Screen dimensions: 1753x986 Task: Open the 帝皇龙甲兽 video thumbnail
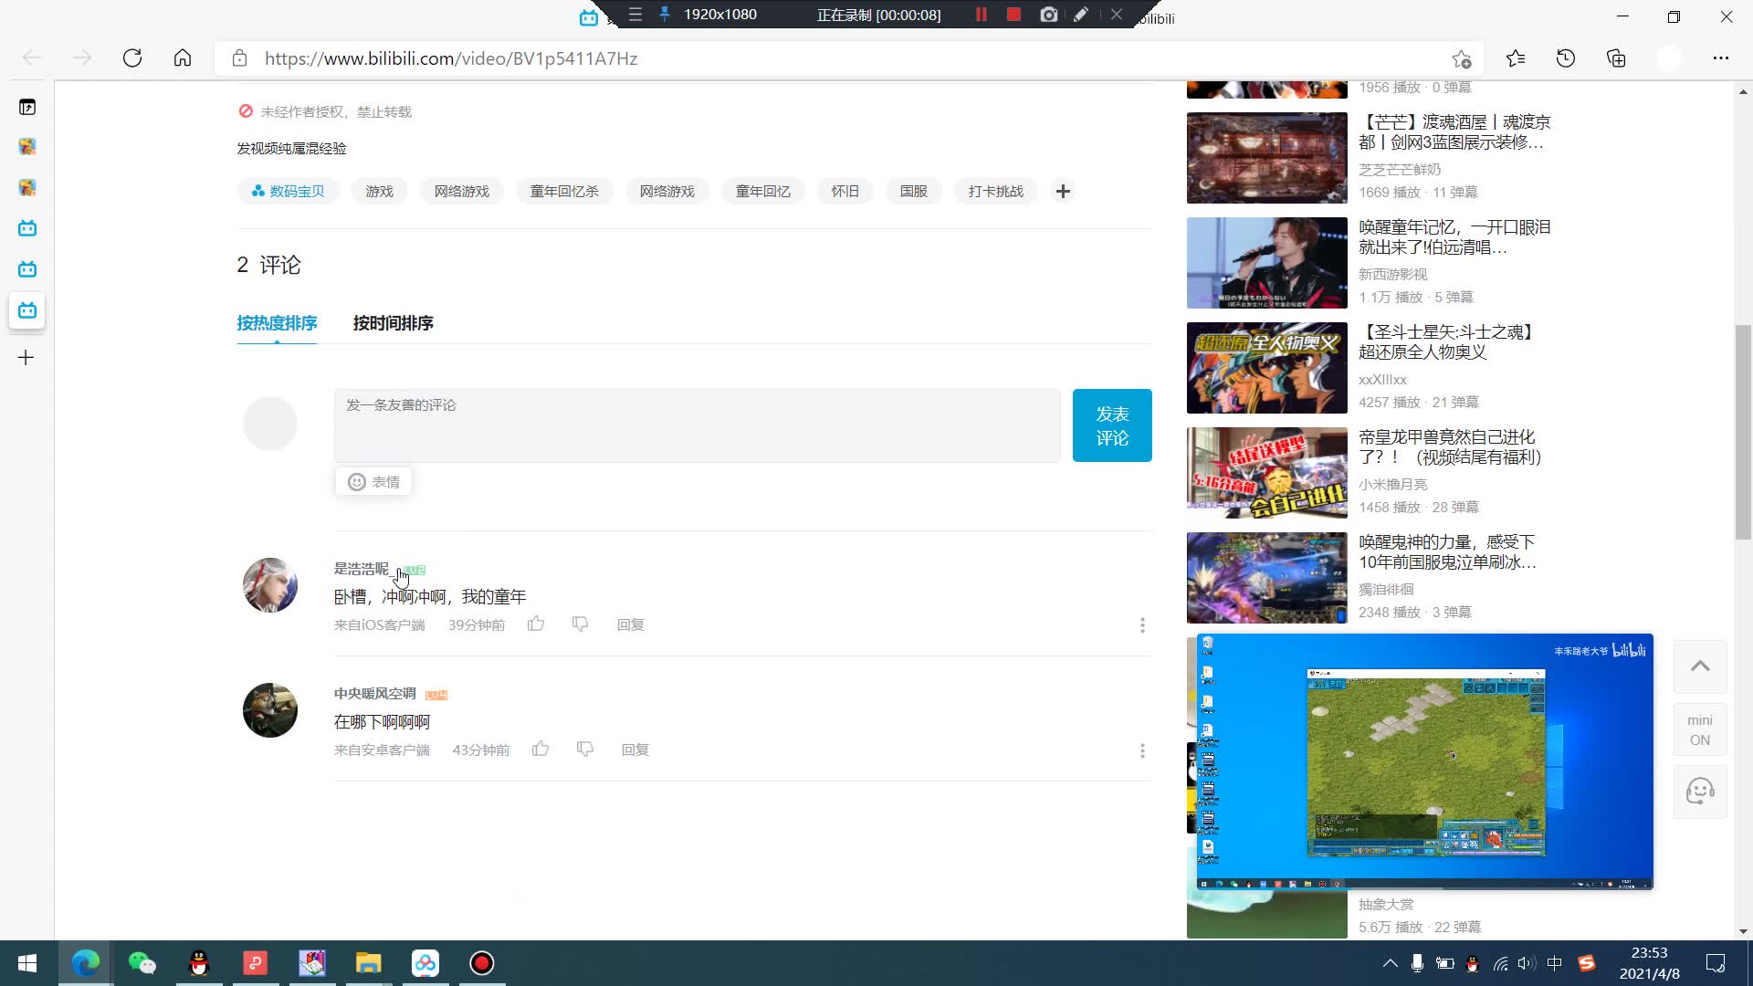(x=1267, y=473)
